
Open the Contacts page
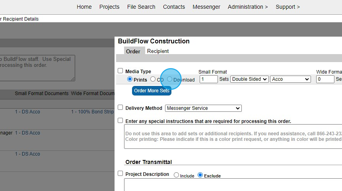(x=174, y=7)
